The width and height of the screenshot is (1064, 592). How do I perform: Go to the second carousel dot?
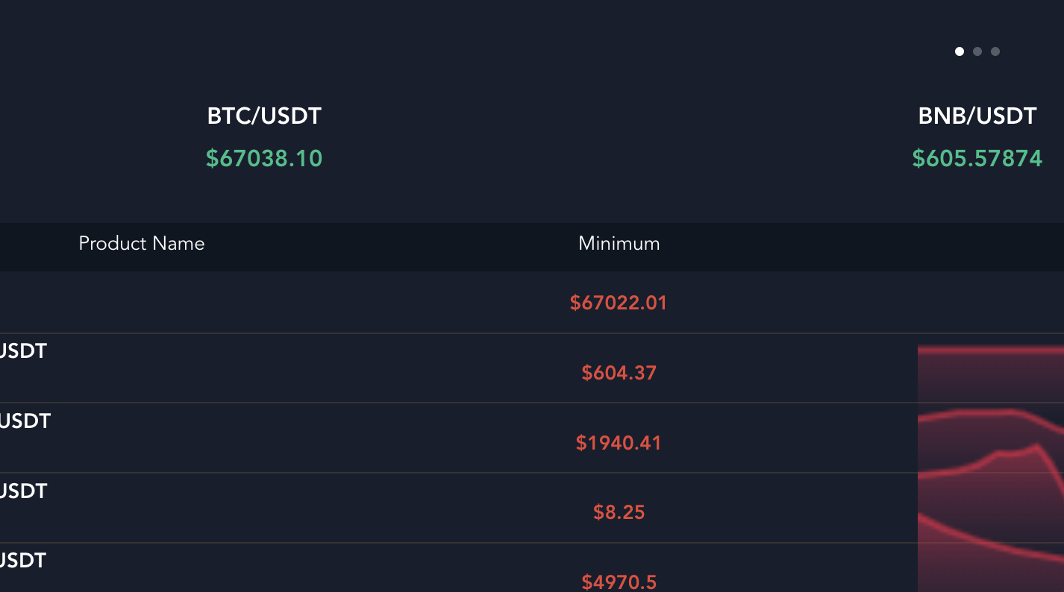pyautogui.click(x=977, y=51)
